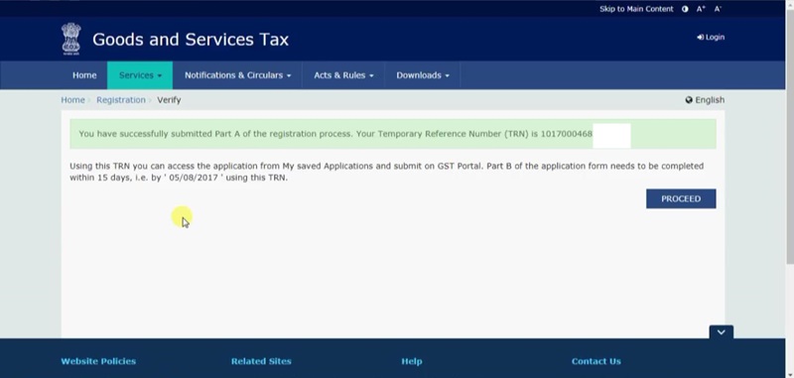Click the TRN success message banner
The image size is (794, 378).
pyautogui.click(x=393, y=134)
